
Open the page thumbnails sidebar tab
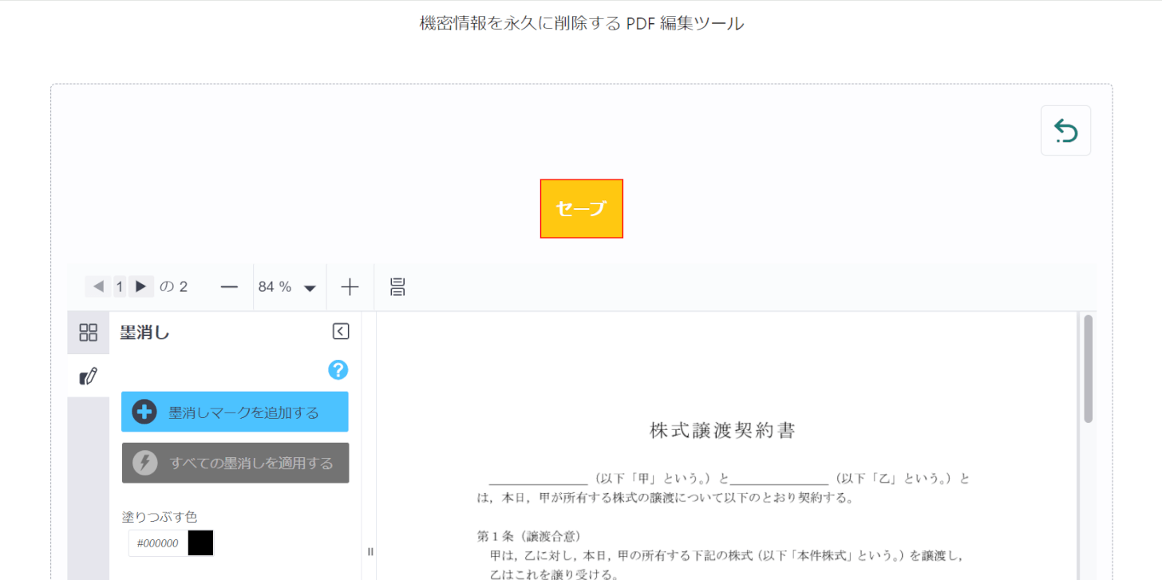(x=89, y=333)
